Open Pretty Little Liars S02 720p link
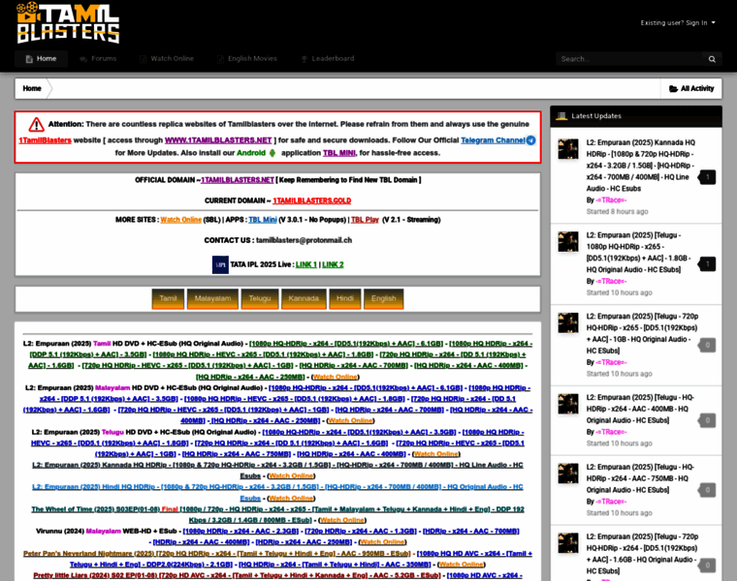Viewport: 737px width, 581px height. 237,575
